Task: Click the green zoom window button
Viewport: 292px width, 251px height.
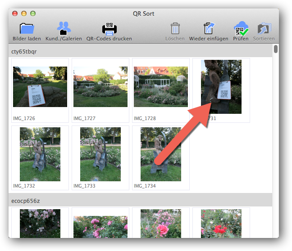Action: click(x=33, y=13)
